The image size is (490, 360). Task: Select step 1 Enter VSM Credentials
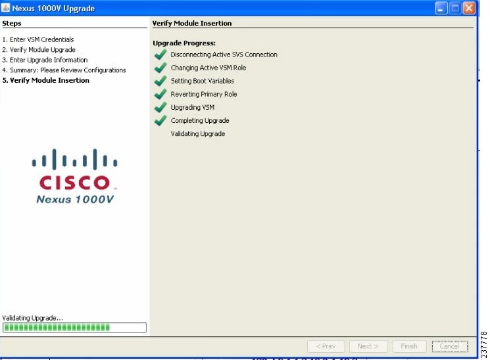point(37,39)
